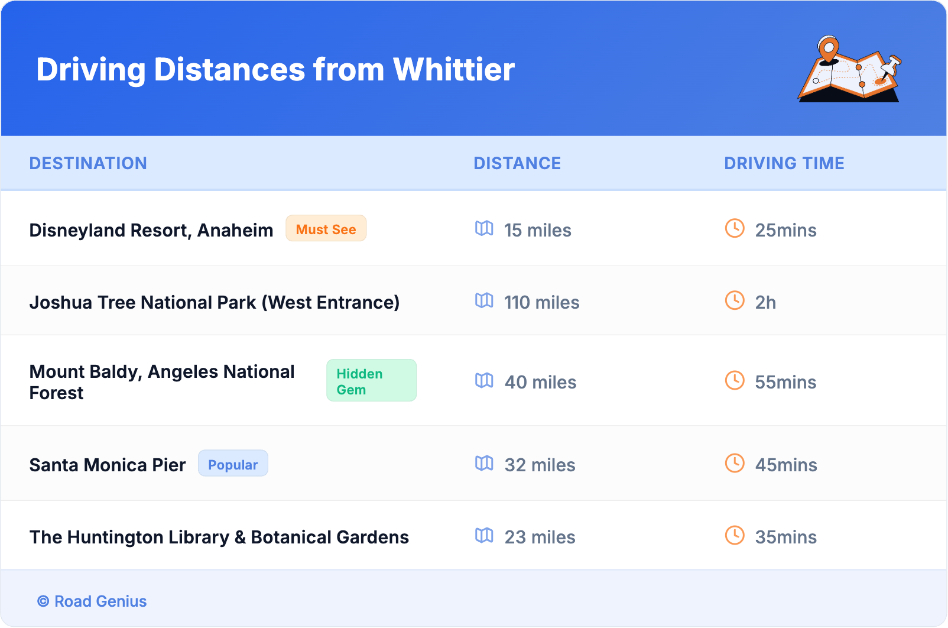Click the Must See badge
This screenshot has height=628, width=948.
coord(326,229)
